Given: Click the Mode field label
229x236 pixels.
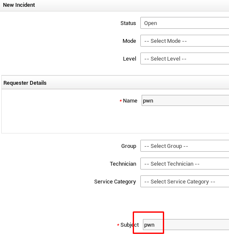Looking at the screenshot, I should point(129,41).
